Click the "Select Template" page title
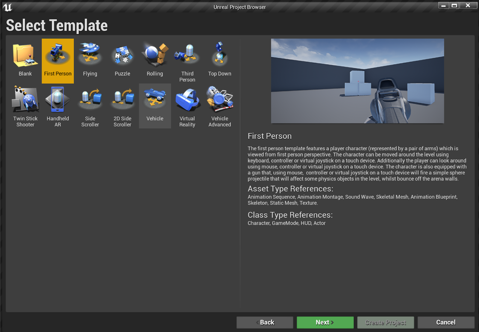The height and width of the screenshot is (332, 479). [57, 25]
